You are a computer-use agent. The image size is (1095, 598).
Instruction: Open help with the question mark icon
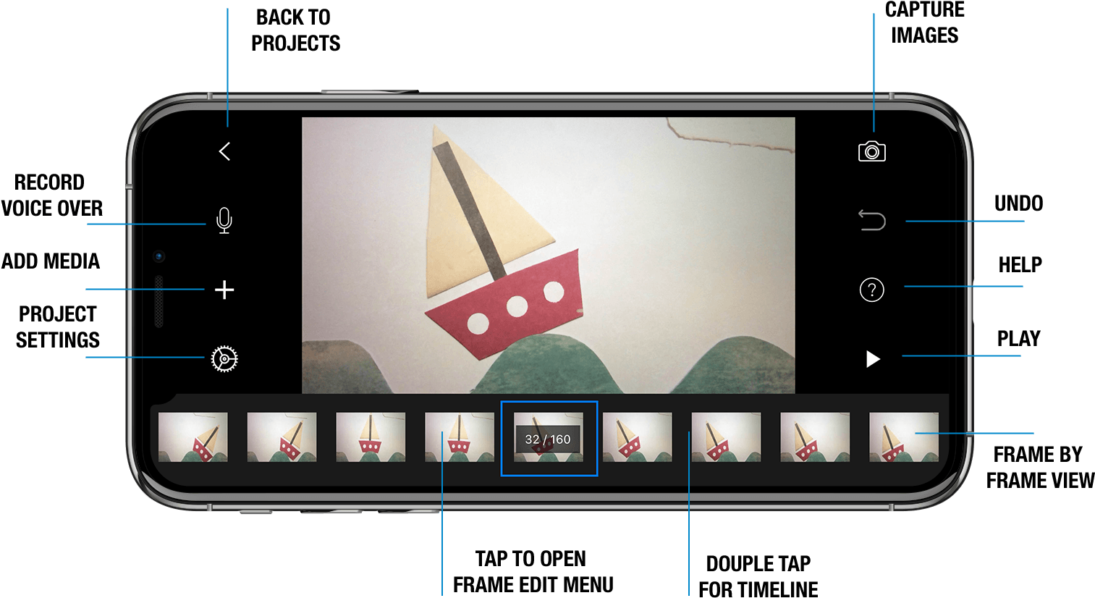coord(872,290)
